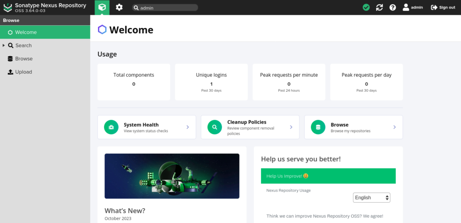Click the Browse card database icon
This screenshot has height=223, width=461.
click(x=318, y=127)
